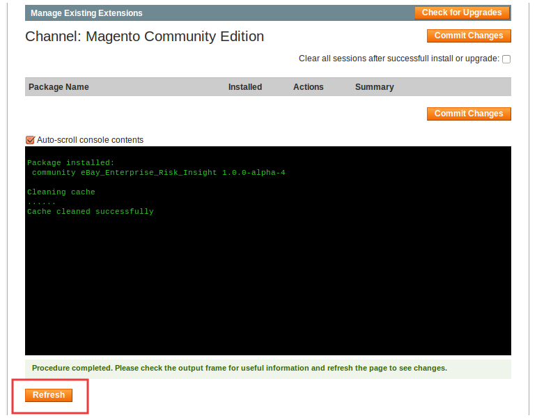Enable the Clear all sessions checkbox
537x418 pixels.
(x=506, y=59)
